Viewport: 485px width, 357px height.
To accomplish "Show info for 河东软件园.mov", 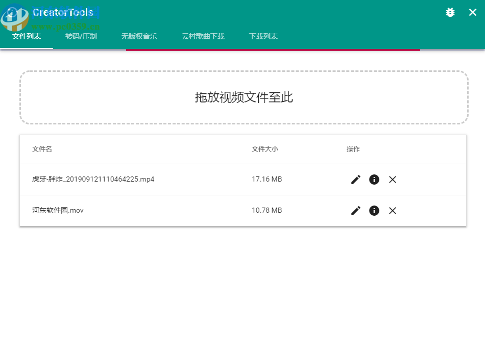I will coord(374,211).
